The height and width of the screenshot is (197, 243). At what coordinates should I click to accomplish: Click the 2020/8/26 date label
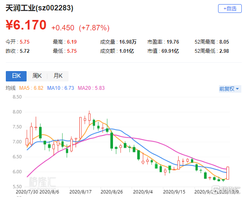pos(112,192)
